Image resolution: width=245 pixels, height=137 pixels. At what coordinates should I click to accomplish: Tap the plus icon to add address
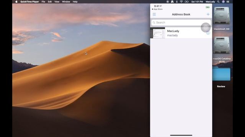pos(208,14)
